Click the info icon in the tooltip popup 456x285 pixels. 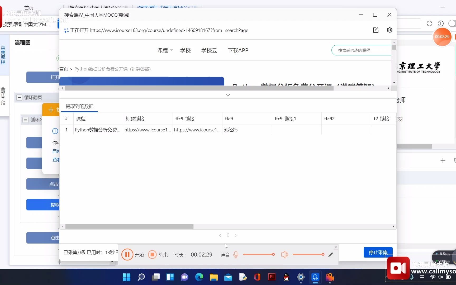55,131
